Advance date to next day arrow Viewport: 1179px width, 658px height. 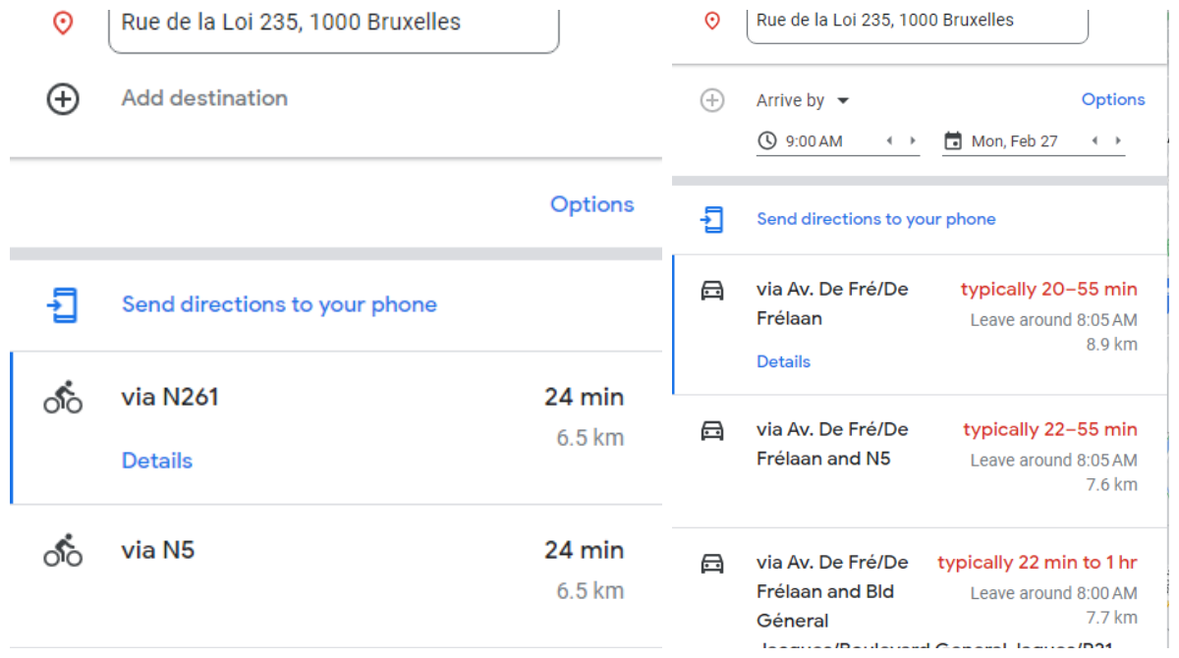pos(1118,141)
